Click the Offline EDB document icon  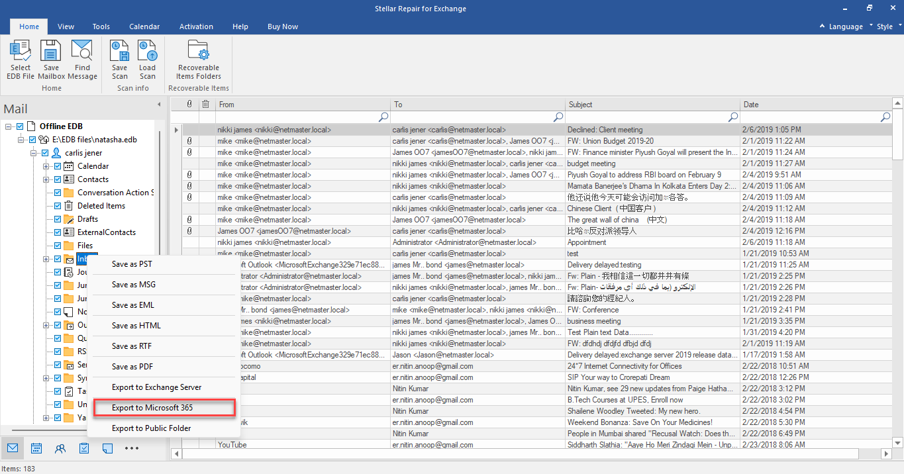click(31, 126)
